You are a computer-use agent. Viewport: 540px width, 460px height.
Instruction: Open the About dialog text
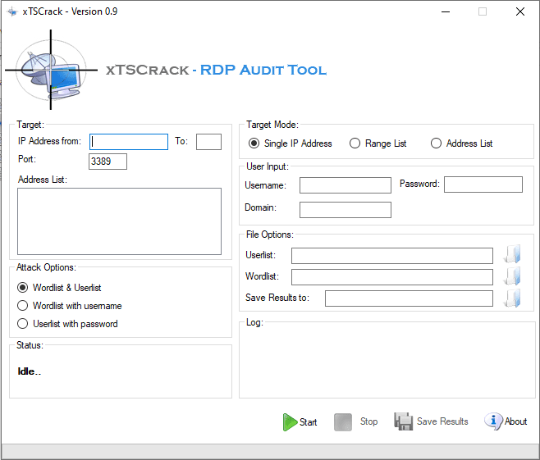tap(516, 421)
